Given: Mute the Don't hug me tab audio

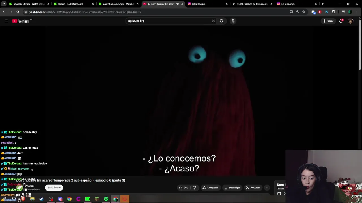Looking at the screenshot, I should tap(178, 4).
